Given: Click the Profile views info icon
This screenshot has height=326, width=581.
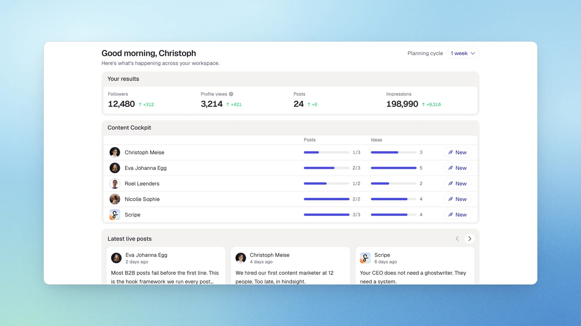Looking at the screenshot, I should pyautogui.click(x=231, y=94).
